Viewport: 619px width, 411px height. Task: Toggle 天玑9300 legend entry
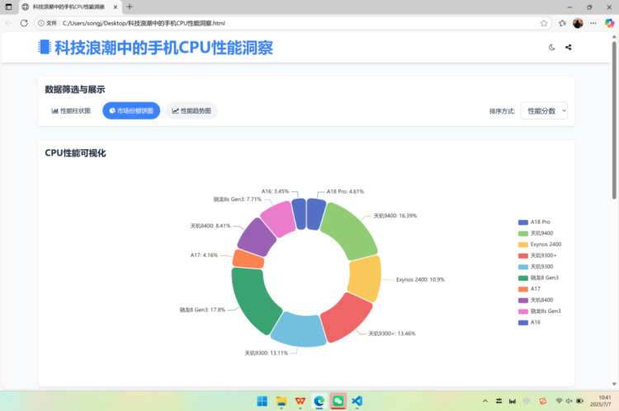(536, 267)
